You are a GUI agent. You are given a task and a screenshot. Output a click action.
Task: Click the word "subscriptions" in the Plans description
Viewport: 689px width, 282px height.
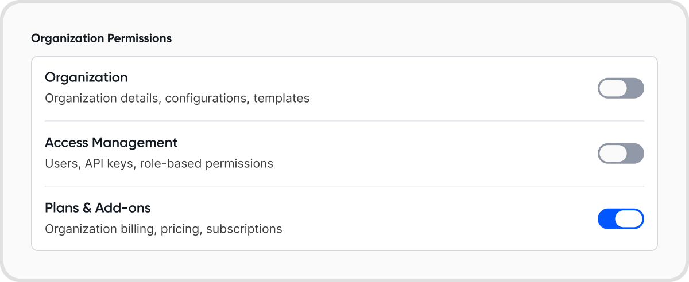(244, 229)
